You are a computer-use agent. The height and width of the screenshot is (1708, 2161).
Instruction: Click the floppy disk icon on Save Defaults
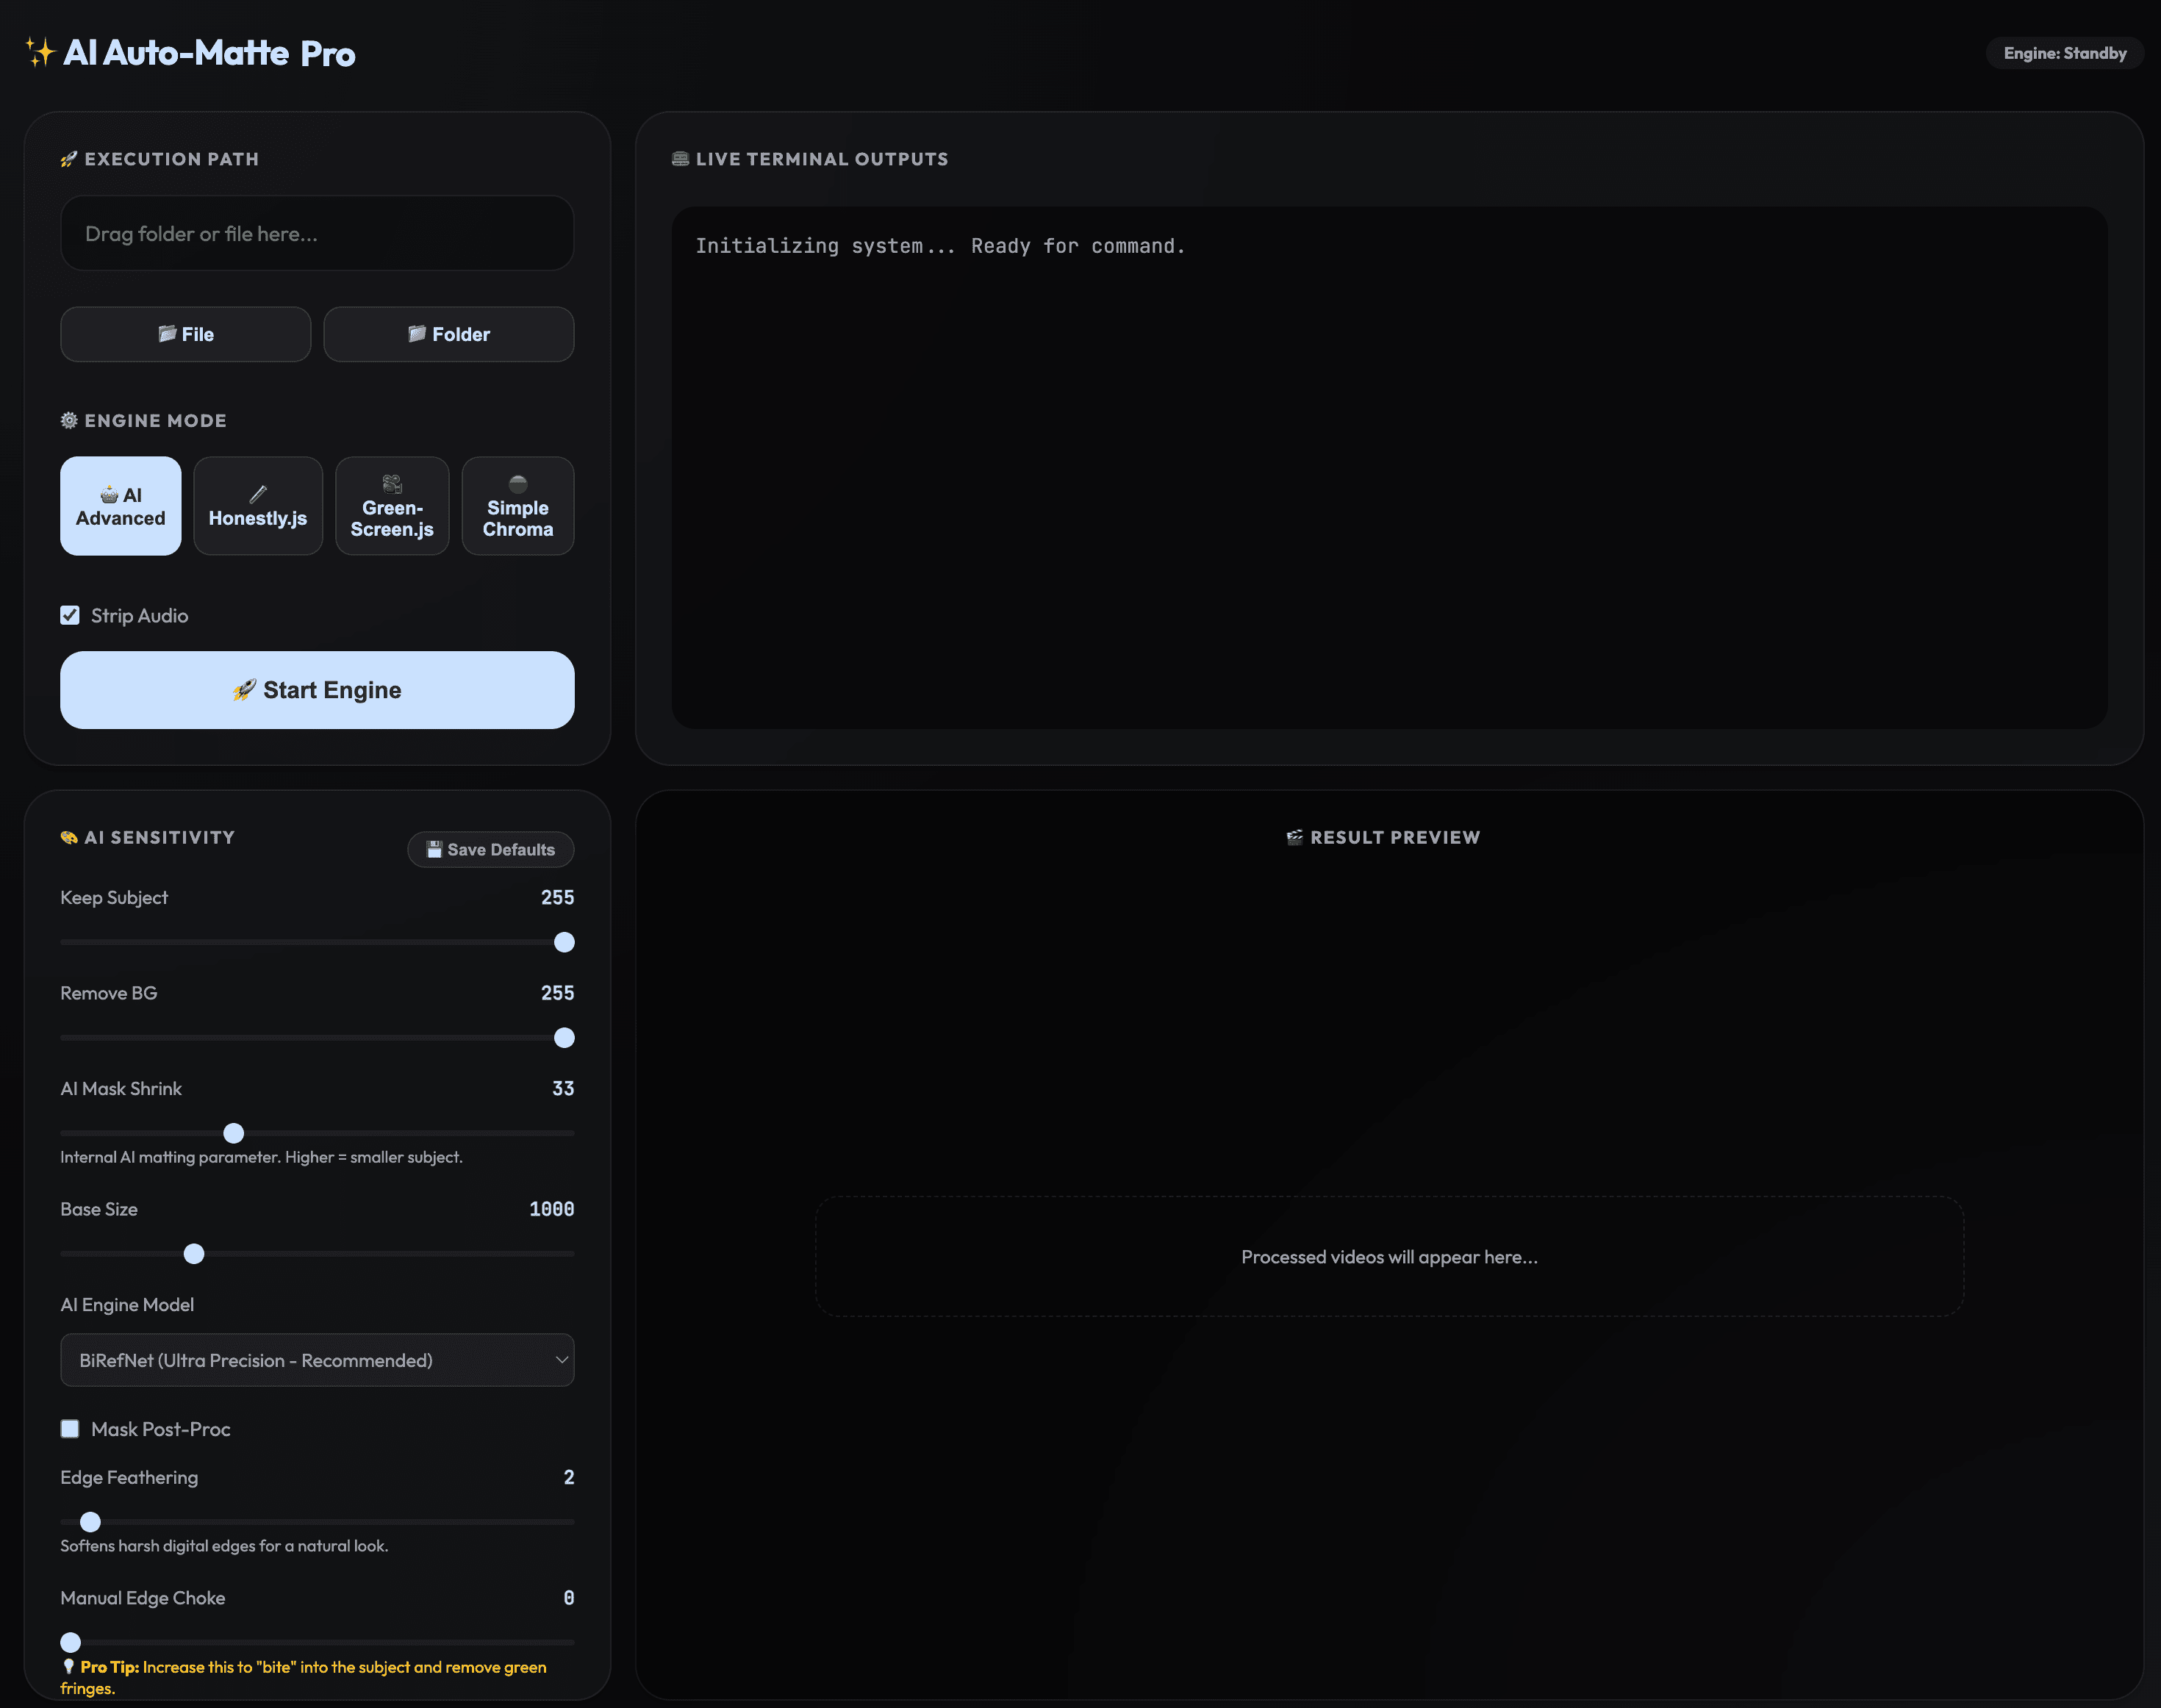[434, 849]
